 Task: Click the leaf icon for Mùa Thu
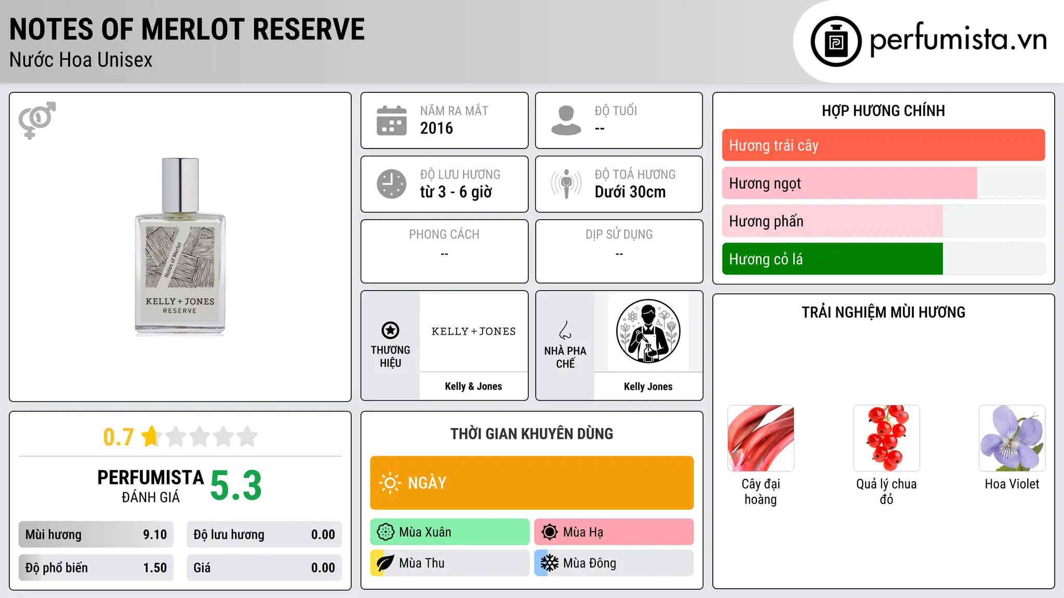[385, 563]
